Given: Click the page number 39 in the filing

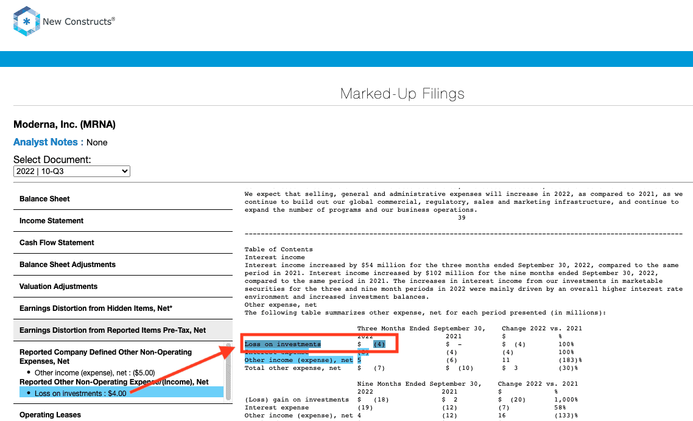Looking at the screenshot, I should click(462, 218).
